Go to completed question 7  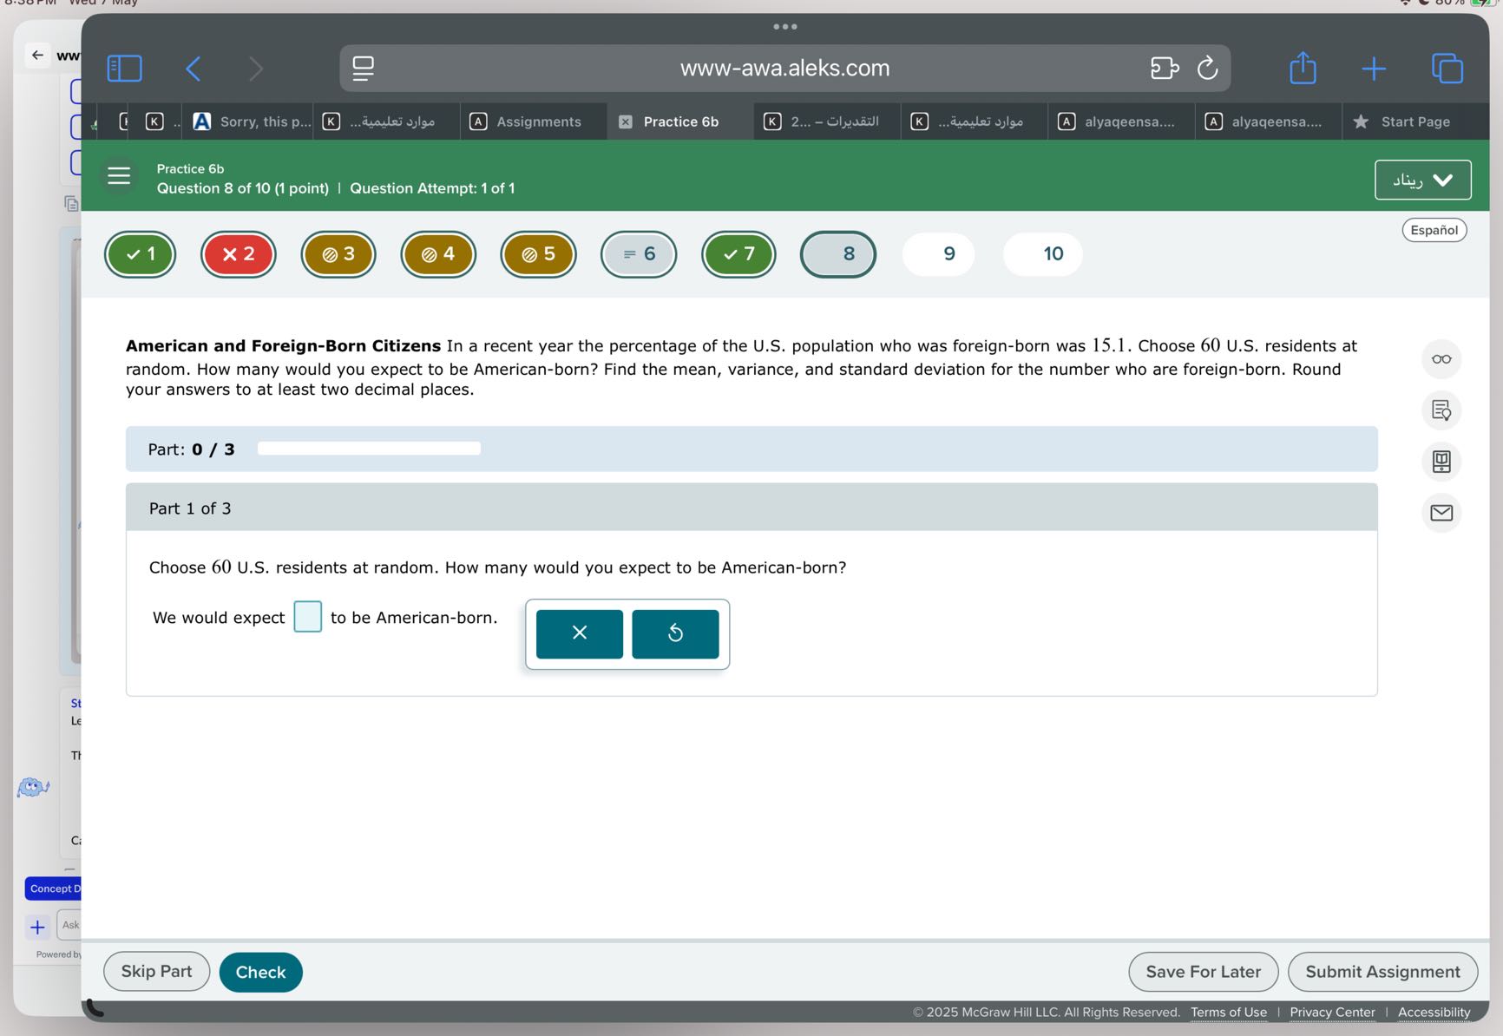click(x=738, y=254)
